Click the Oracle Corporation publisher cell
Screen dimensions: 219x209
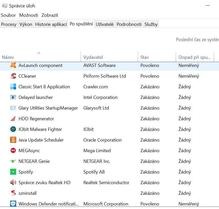pos(102,140)
